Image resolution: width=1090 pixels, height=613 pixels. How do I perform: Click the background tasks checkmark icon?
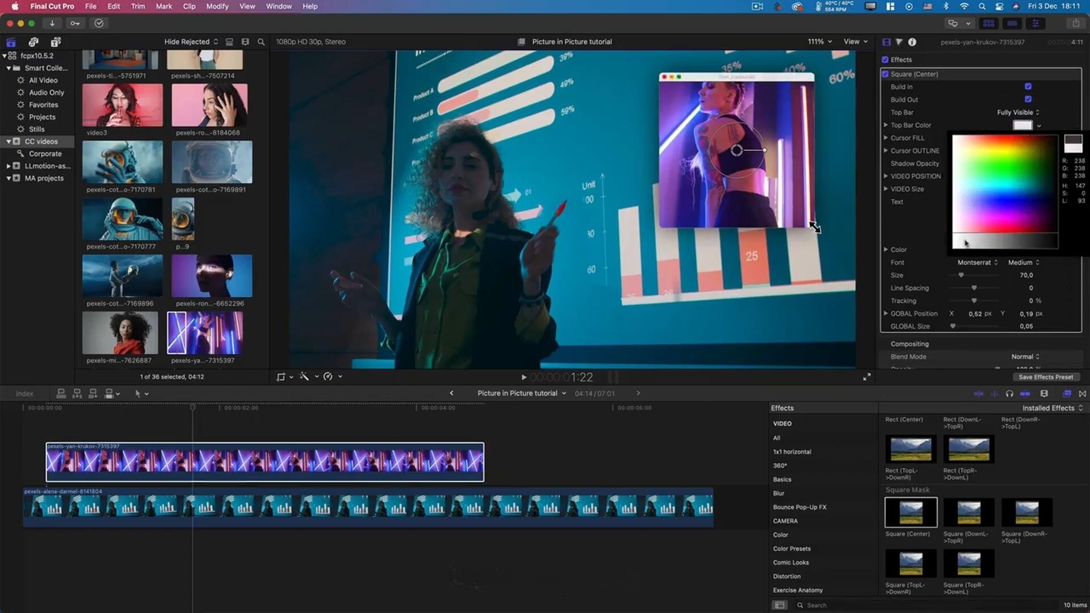click(x=99, y=23)
